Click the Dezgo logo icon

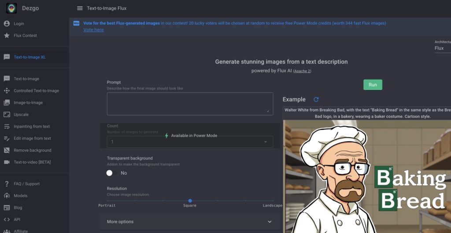click(x=12, y=8)
